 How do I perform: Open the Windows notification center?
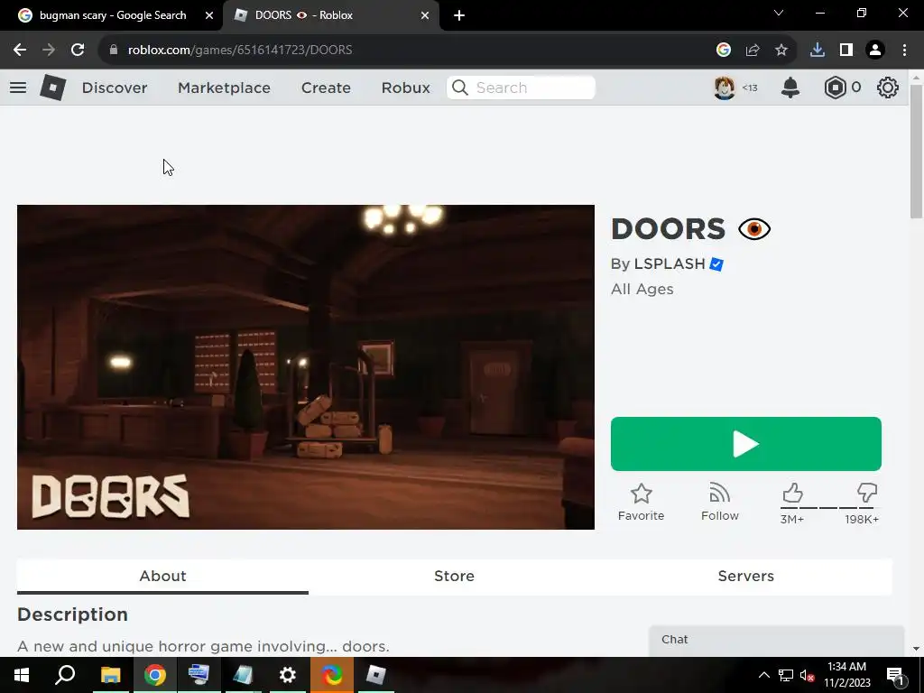click(x=894, y=675)
